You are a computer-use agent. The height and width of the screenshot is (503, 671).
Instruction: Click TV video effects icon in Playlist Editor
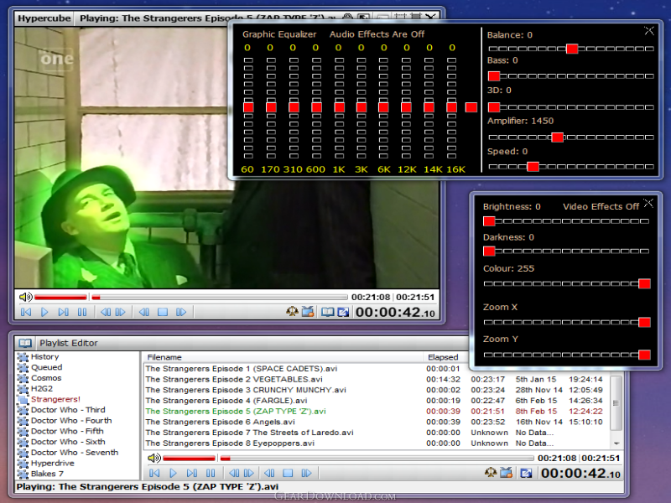[x=507, y=473]
